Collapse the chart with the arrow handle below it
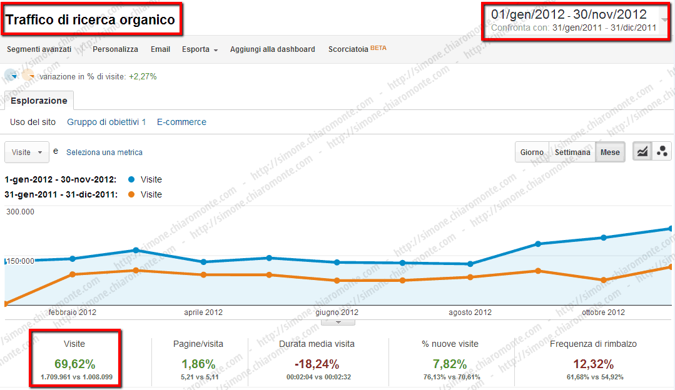Viewport: 675px width, 390px height. click(x=338, y=322)
